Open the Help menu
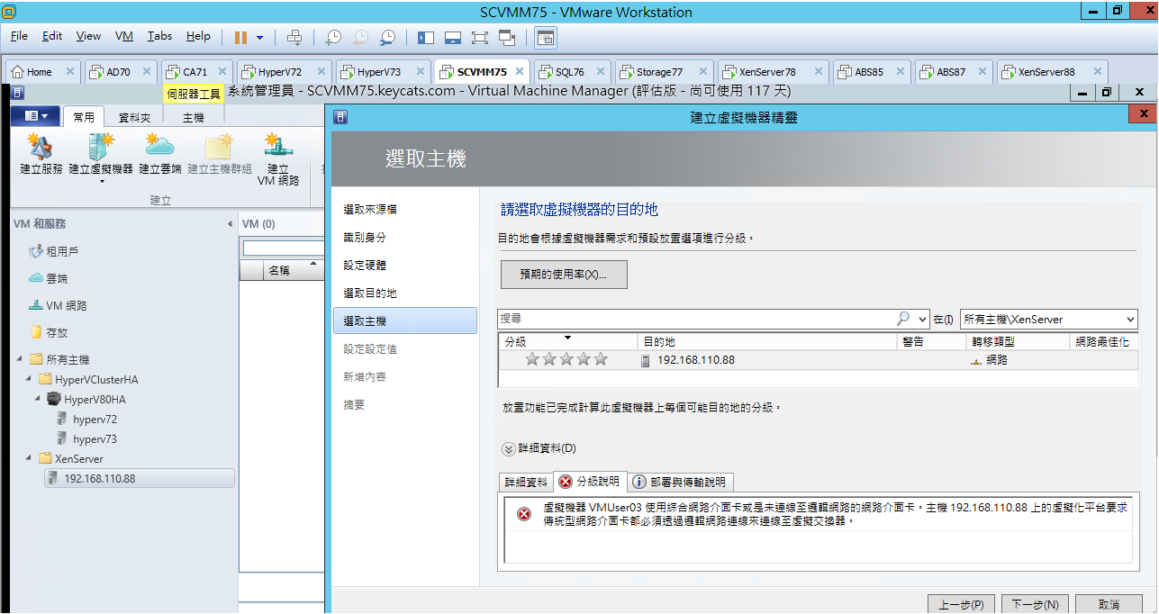Screen dimensions: 1159x614 pyautogui.click(x=198, y=36)
